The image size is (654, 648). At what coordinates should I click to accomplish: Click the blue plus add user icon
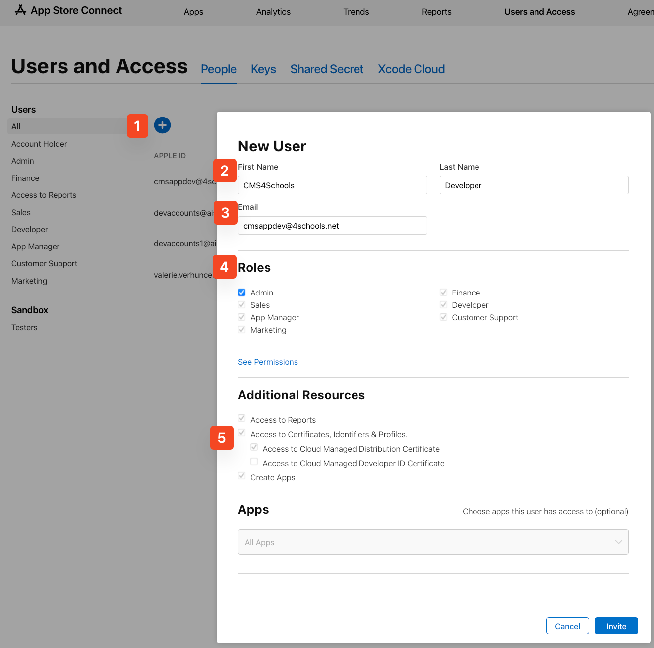pos(162,125)
